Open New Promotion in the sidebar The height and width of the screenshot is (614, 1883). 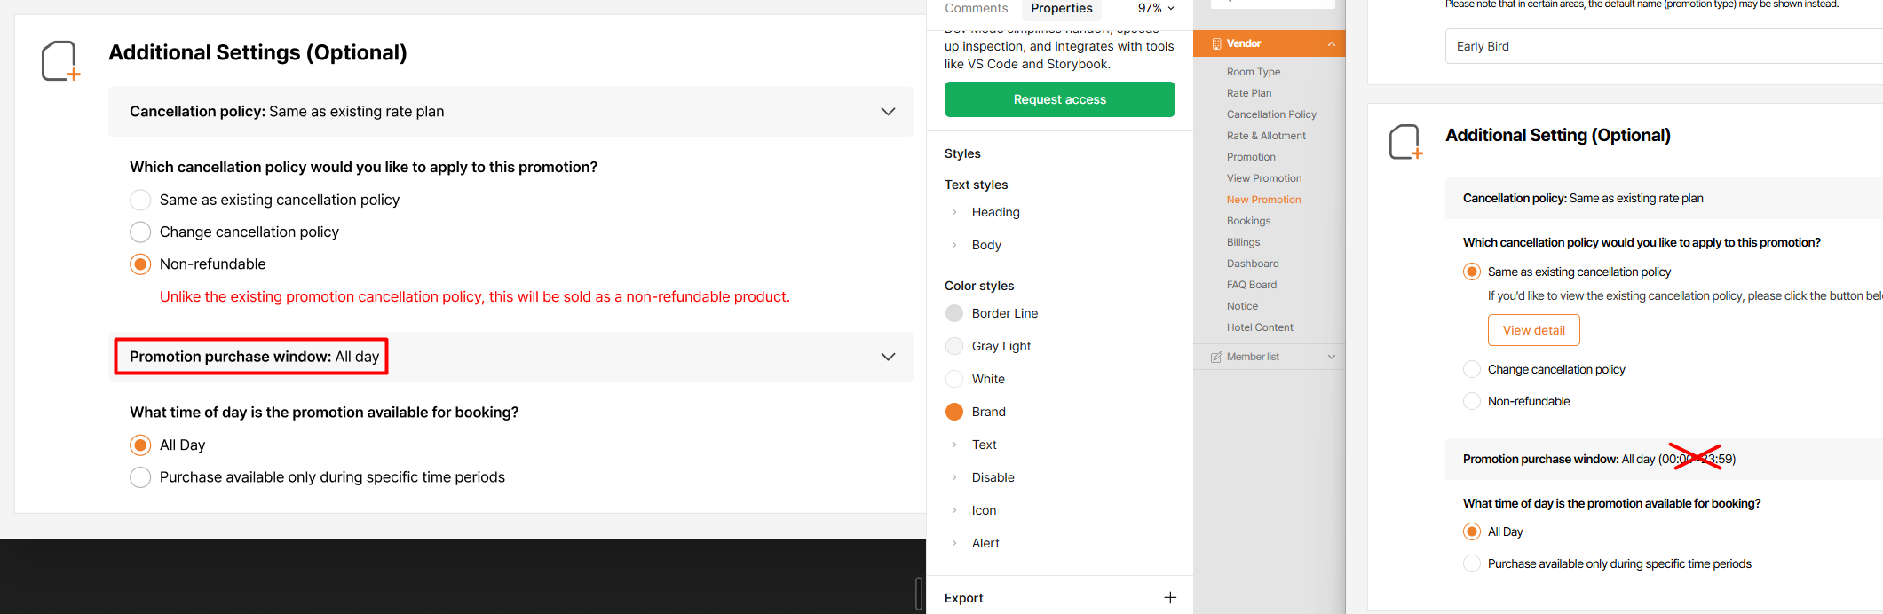point(1263,200)
